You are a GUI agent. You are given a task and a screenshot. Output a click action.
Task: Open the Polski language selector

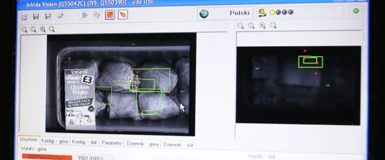coord(226,13)
